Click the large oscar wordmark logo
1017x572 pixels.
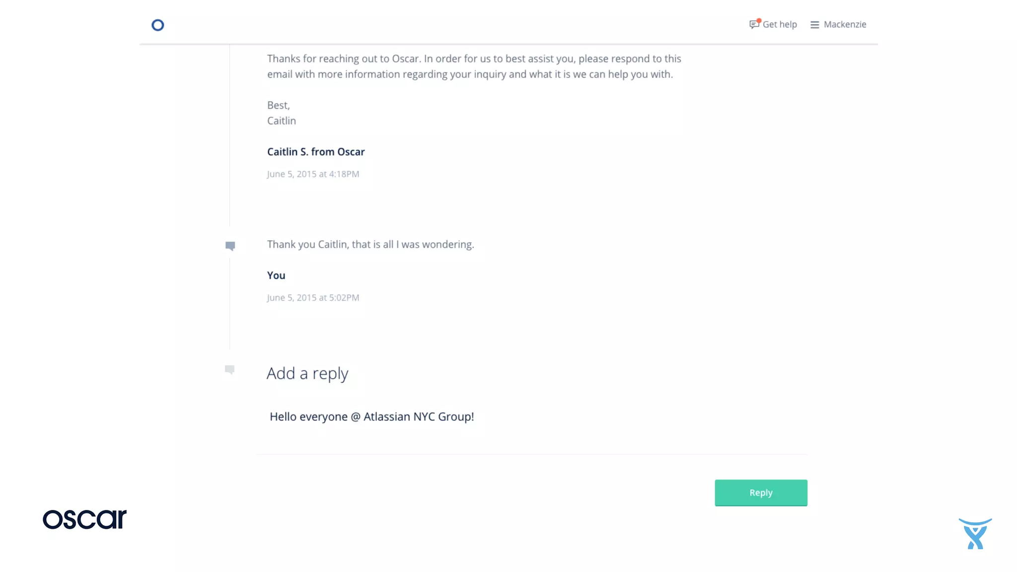coord(84,519)
